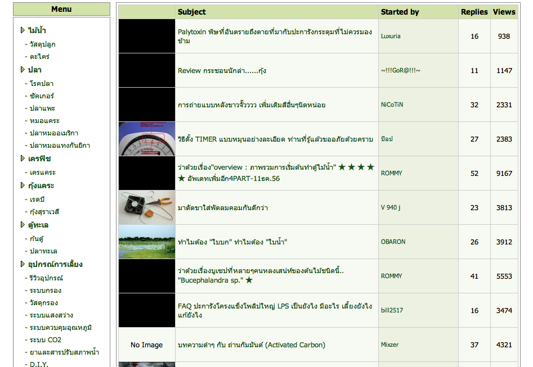This screenshot has height=367, width=533.
Task: View profile of Luxuria
Action: point(391,36)
